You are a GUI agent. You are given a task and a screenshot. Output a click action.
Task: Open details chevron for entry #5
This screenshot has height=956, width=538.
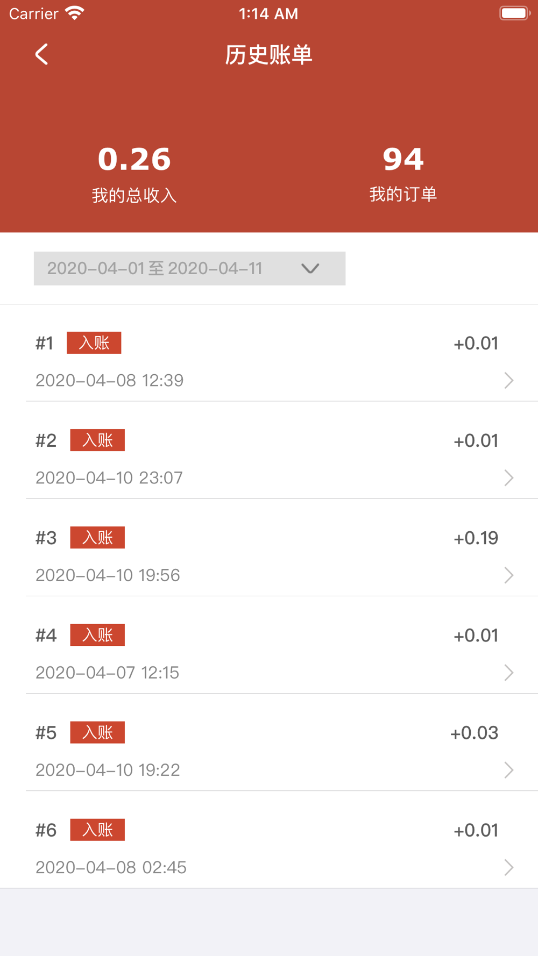click(x=508, y=770)
